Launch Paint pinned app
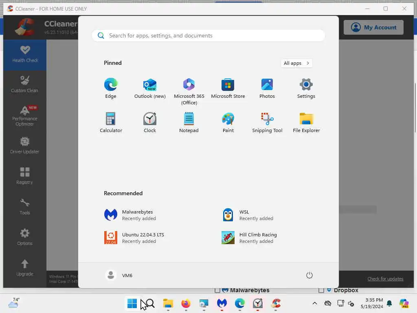417x313 pixels. coord(228,122)
